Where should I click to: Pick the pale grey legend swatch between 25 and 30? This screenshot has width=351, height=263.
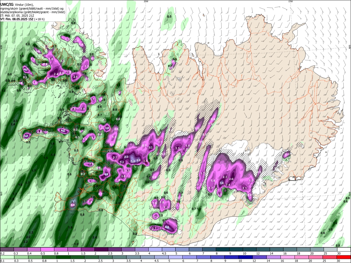click(330, 249)
